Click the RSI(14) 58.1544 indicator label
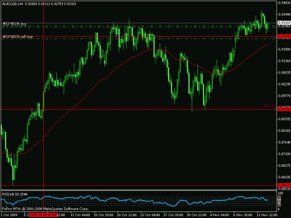 14,194
